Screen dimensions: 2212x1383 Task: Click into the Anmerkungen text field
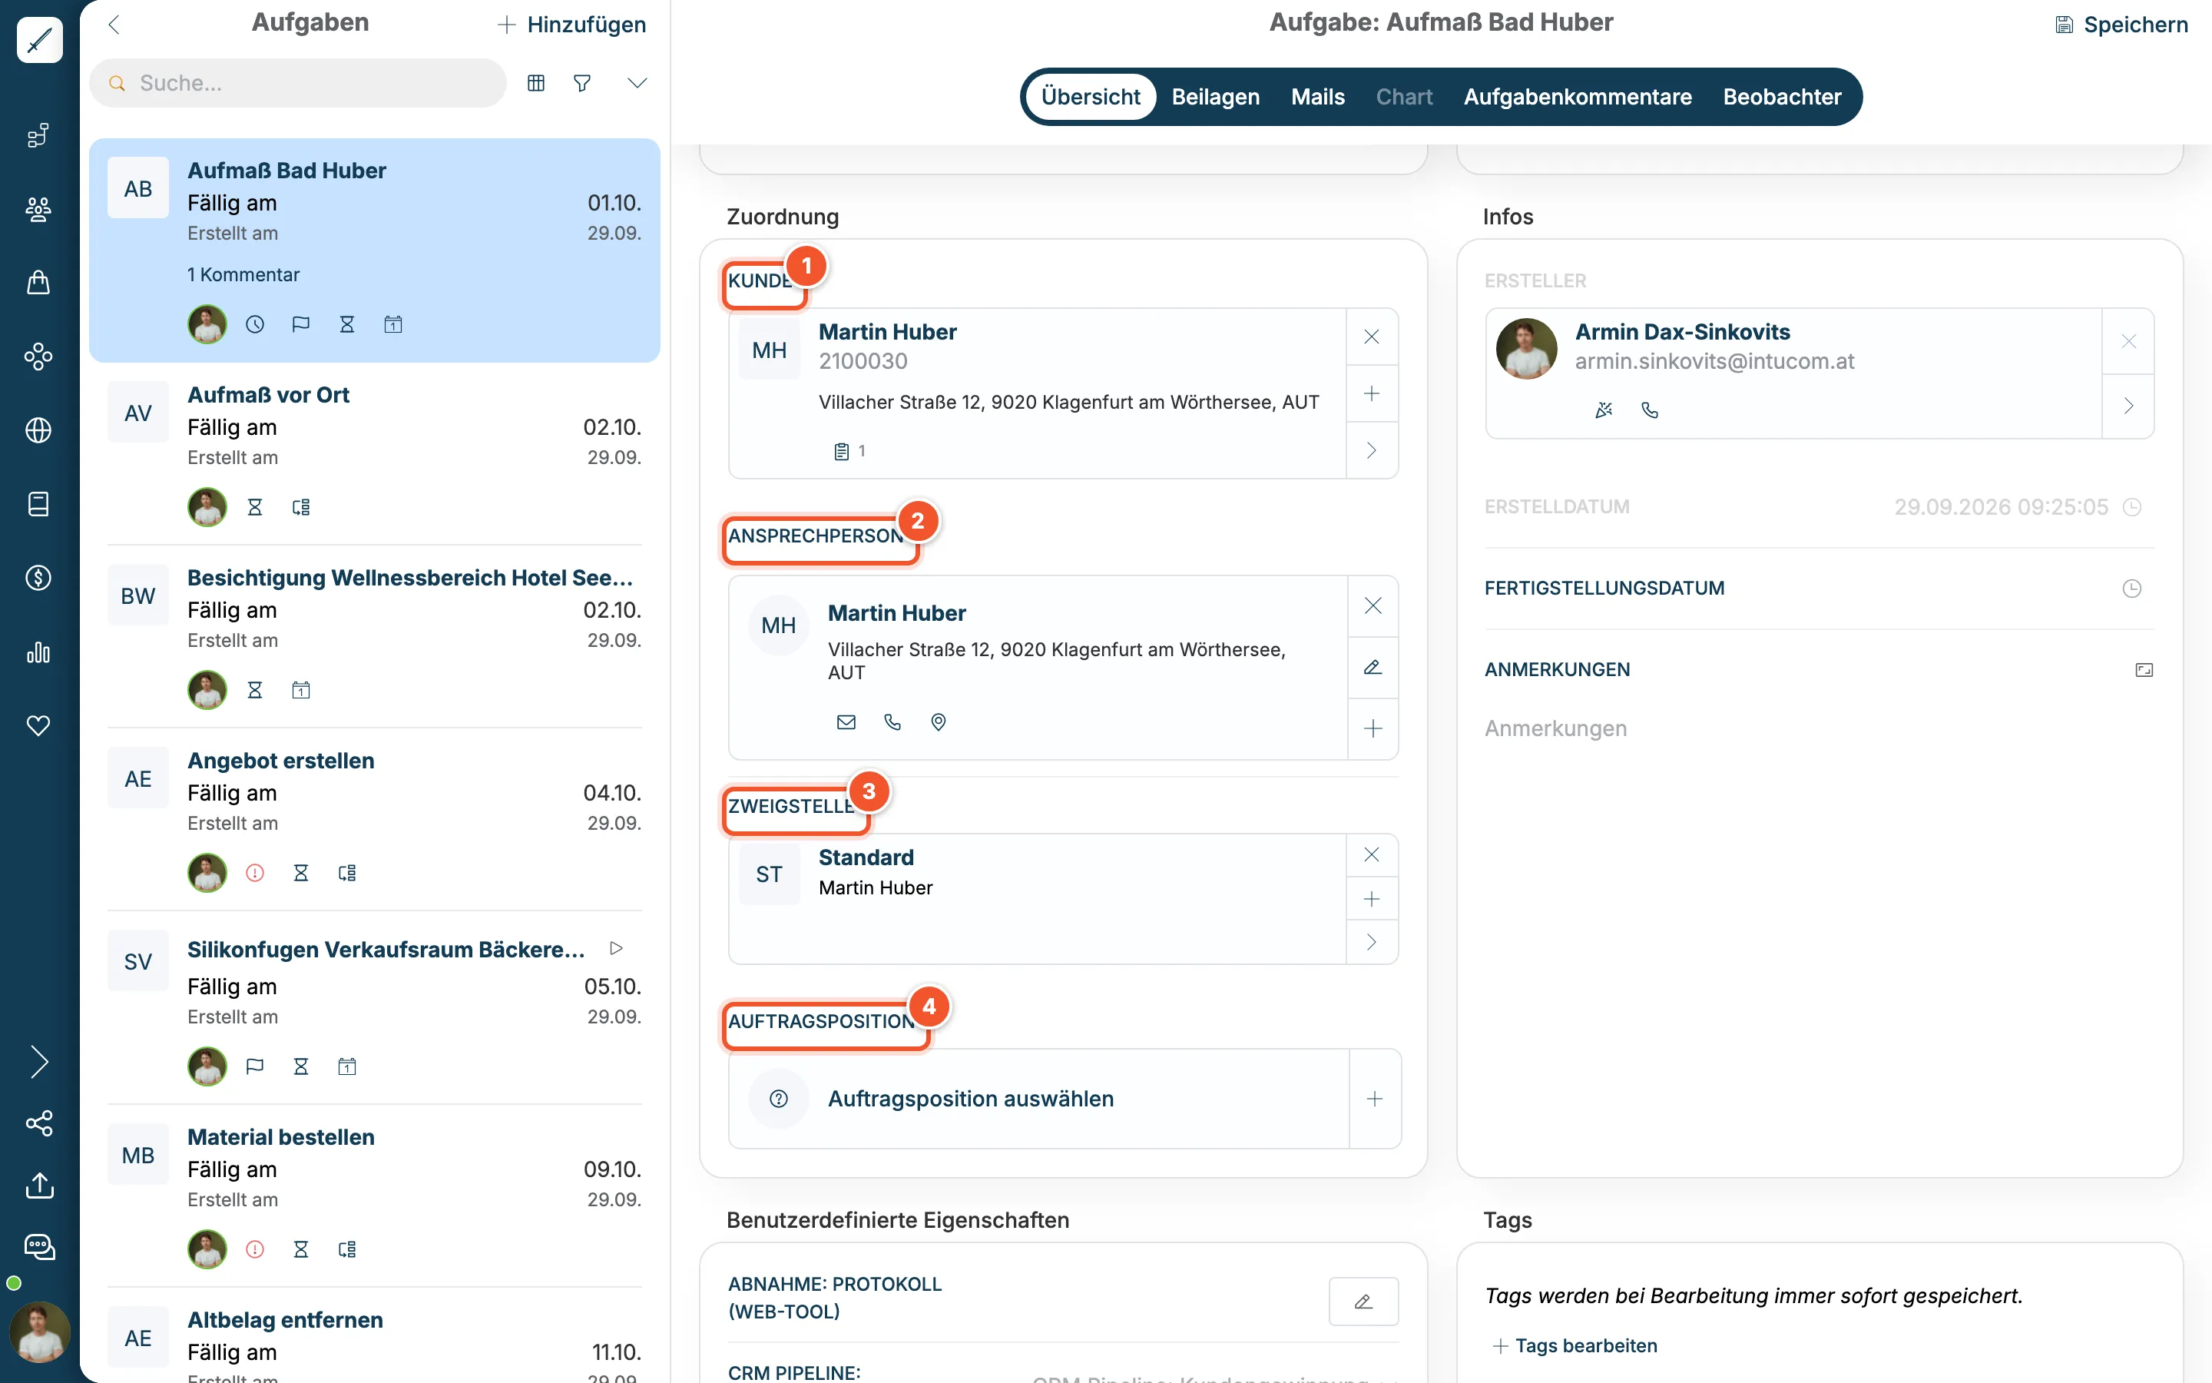pos(1819,729)
